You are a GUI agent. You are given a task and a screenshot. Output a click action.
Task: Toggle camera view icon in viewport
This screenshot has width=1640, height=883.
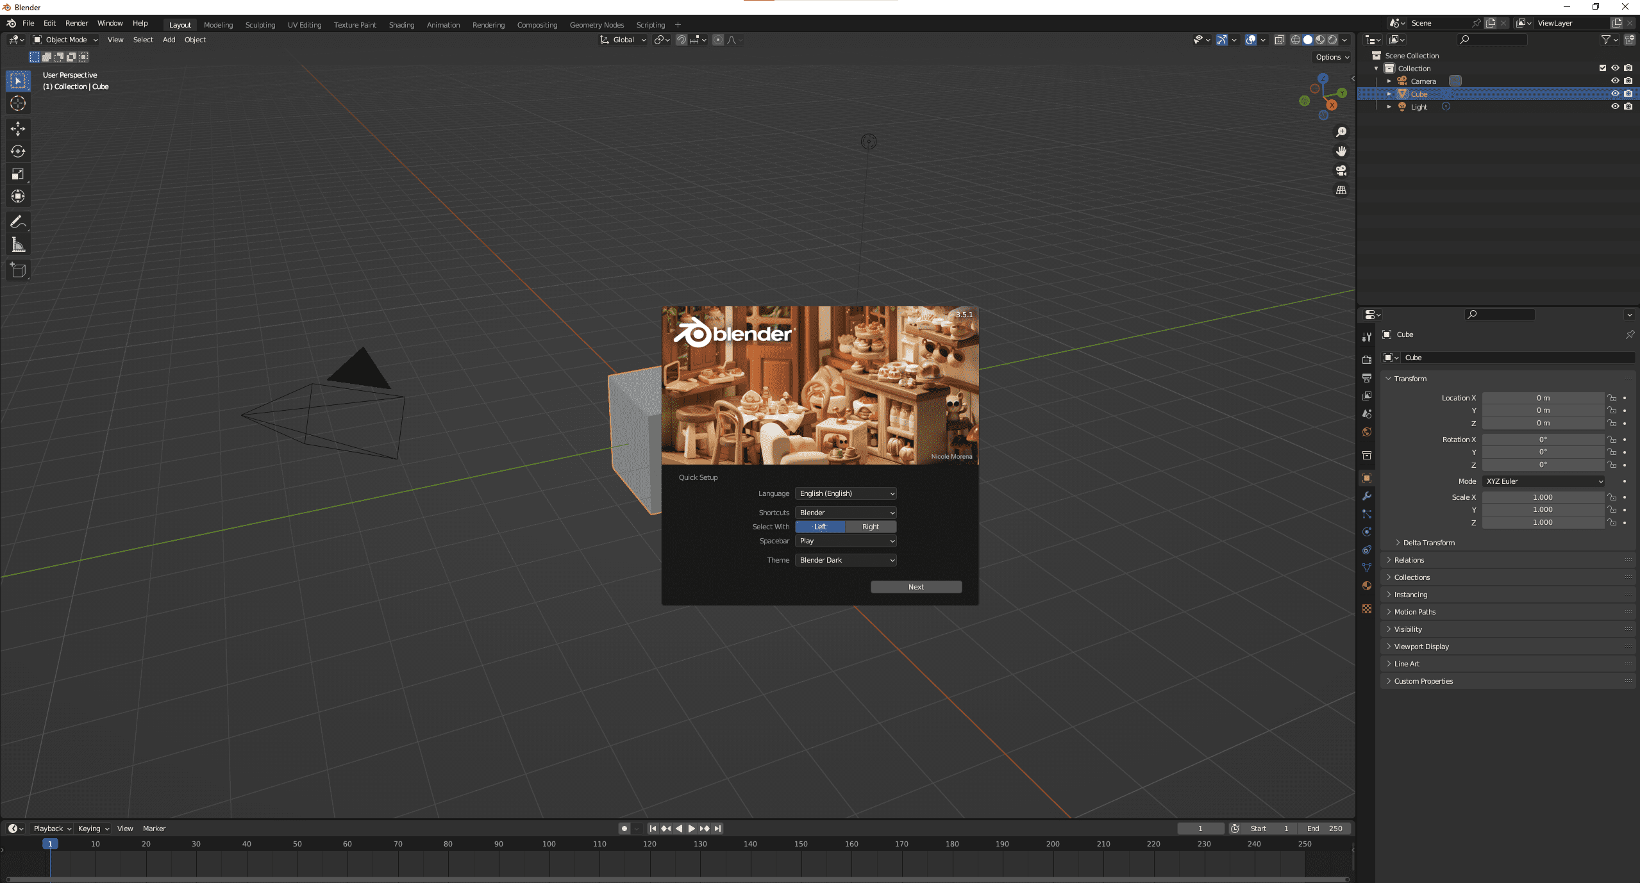coord(1341,170)
